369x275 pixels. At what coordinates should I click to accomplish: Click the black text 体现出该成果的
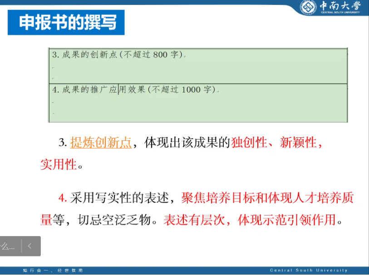click(x=187, y=143)
